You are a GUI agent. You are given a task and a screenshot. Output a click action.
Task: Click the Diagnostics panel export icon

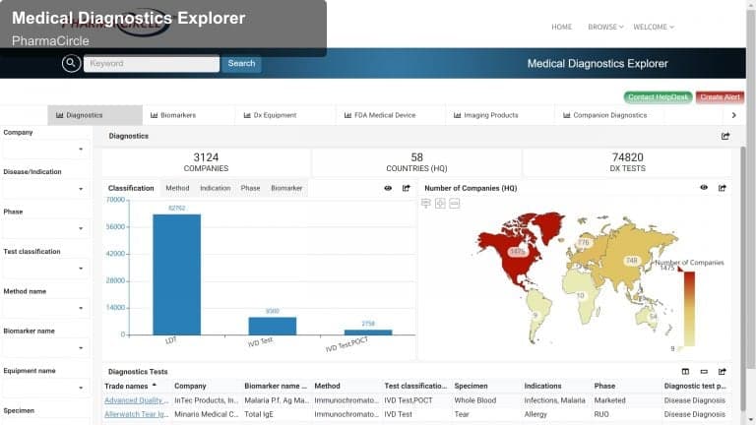pos(725,136)
